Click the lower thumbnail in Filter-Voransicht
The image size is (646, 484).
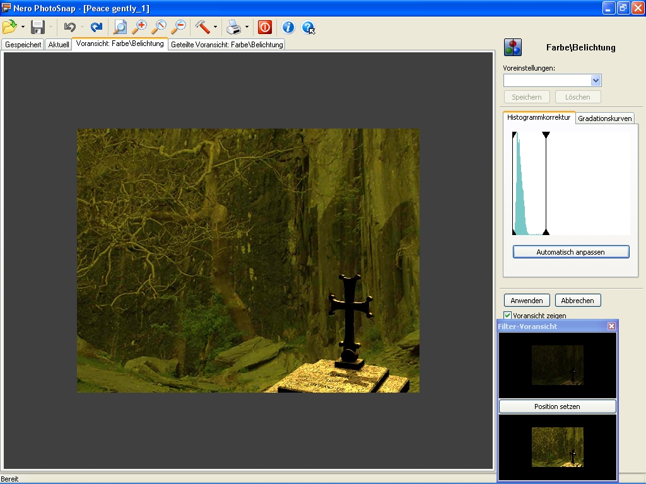pos(557,447)
